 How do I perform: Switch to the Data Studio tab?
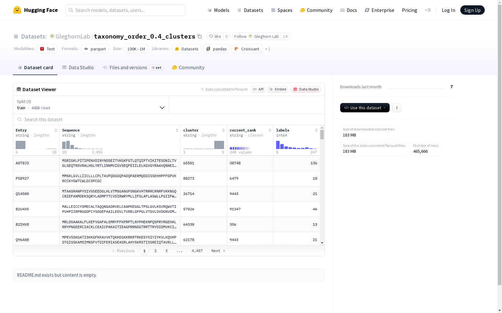point(78,67)
